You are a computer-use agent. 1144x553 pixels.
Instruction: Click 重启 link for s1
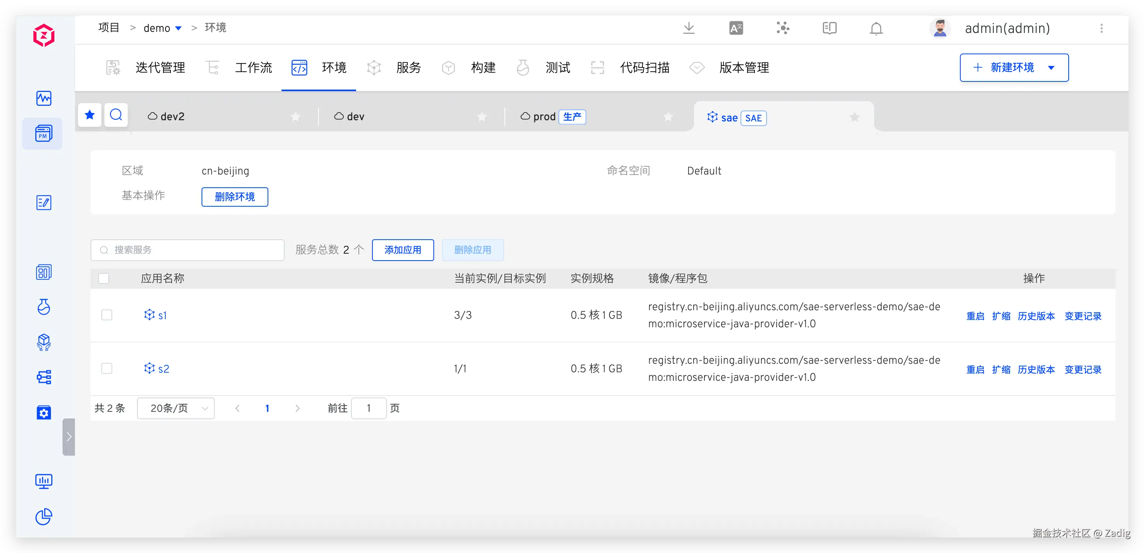coord(975,316)
